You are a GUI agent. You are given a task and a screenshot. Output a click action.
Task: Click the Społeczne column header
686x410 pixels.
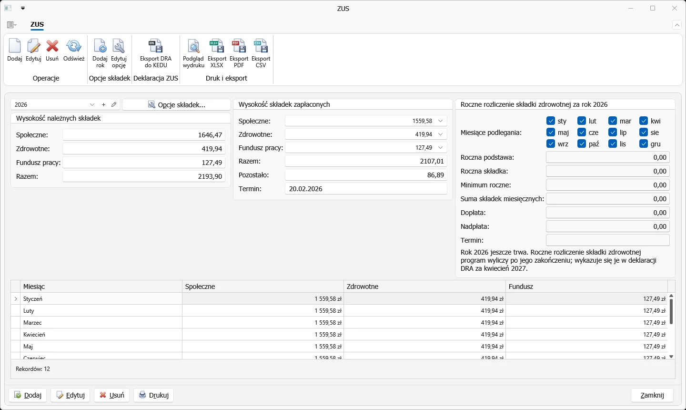click(x=263, y=287)
